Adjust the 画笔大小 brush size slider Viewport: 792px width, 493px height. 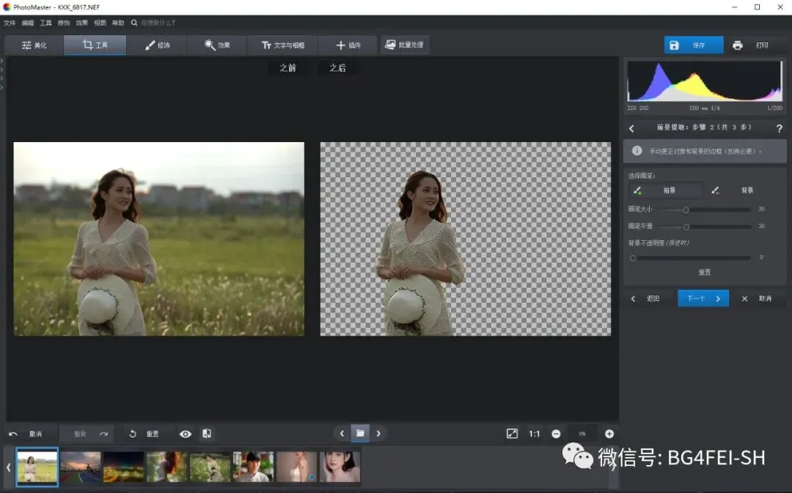point(686,210)
